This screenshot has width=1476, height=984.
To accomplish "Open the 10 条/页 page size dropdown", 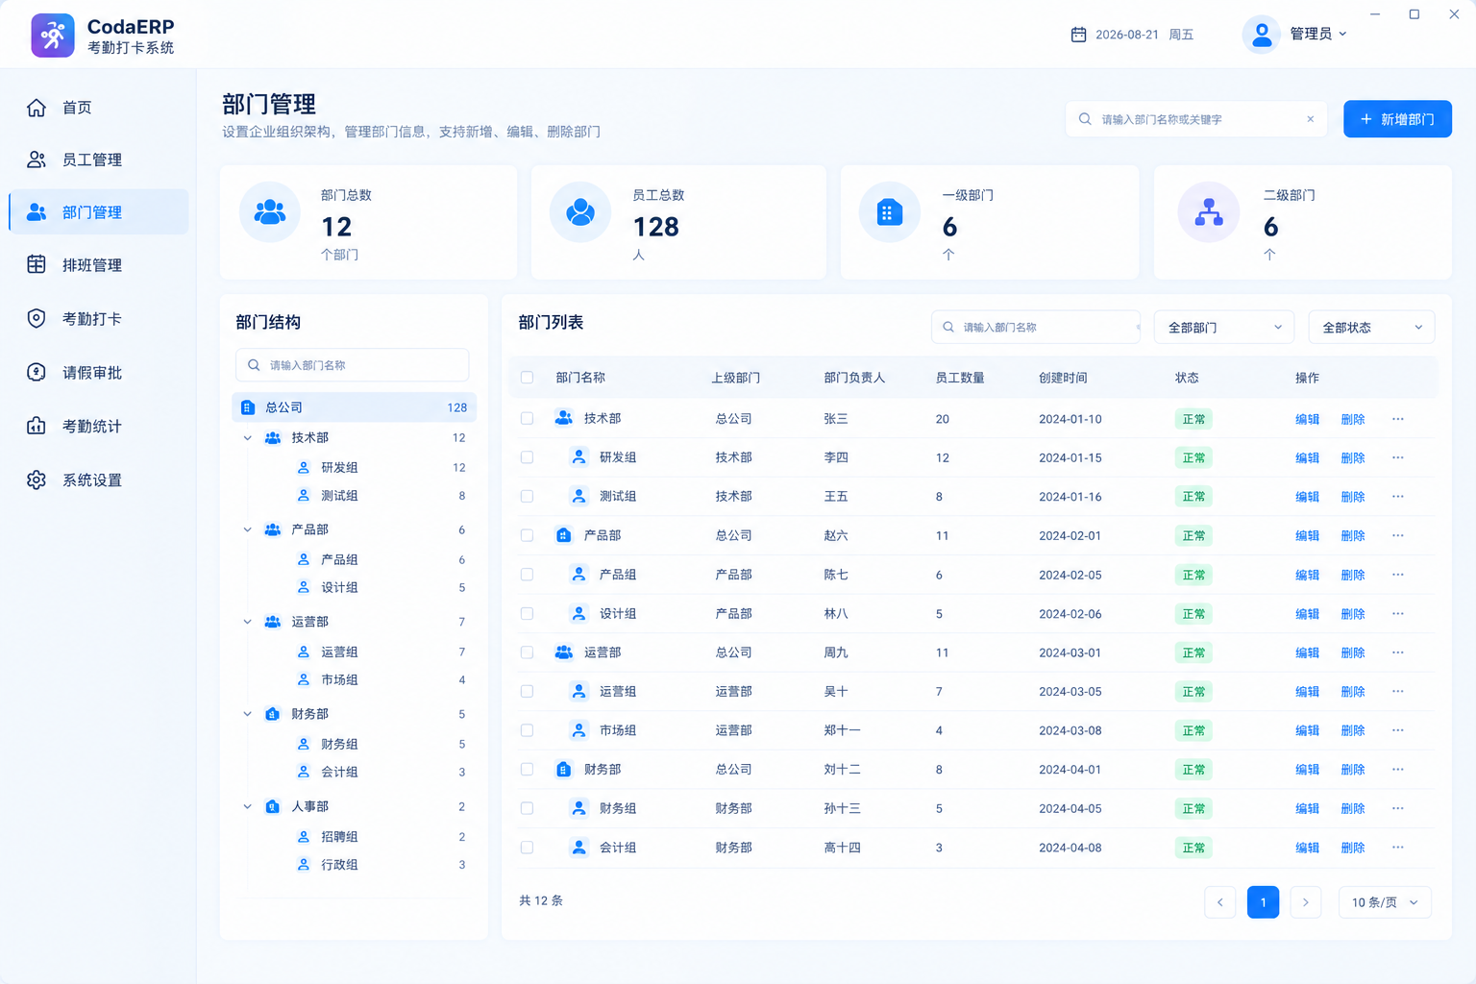I will (1385, 902).
